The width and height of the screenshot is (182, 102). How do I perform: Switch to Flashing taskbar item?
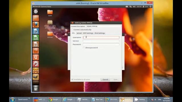click(140, 99)
